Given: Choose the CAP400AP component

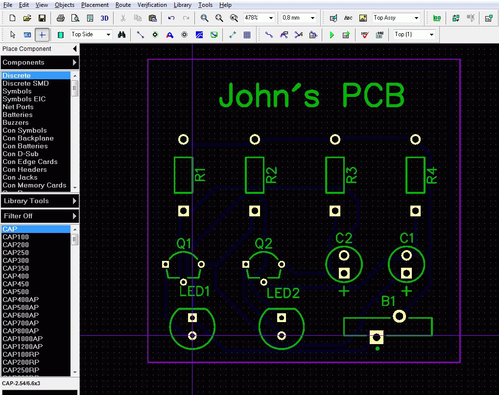Looking at the screenshot, I should tap(36, 300).
